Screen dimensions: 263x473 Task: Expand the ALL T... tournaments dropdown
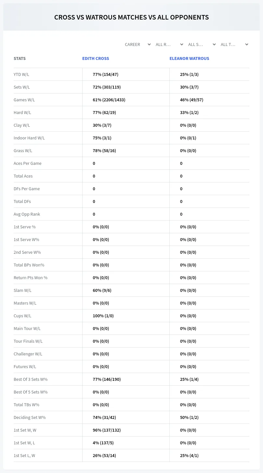coord(234,44)
